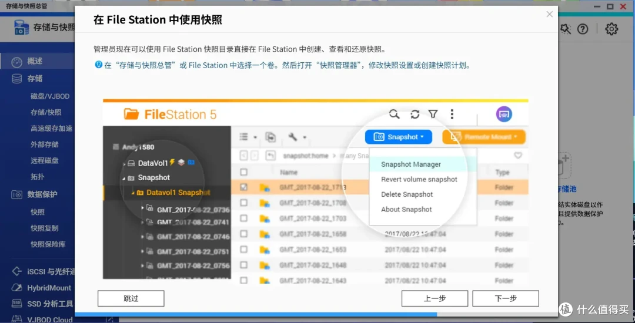Screen dimensions: 635x323
Task: Select the 存储 database icon in sidebar
Action: pos(16,79)
